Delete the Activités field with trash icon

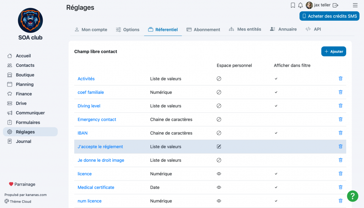(340, 79)
